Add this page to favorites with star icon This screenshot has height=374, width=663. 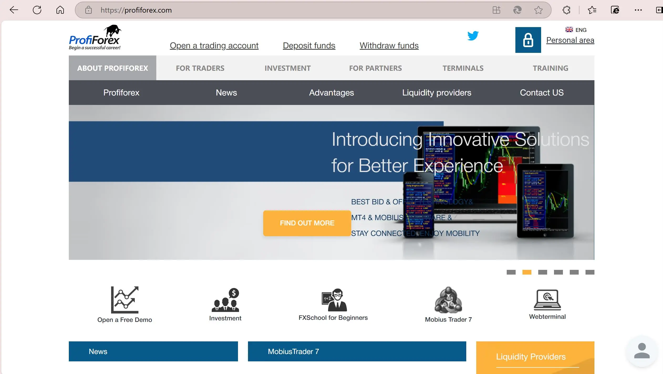click(538, 10)
